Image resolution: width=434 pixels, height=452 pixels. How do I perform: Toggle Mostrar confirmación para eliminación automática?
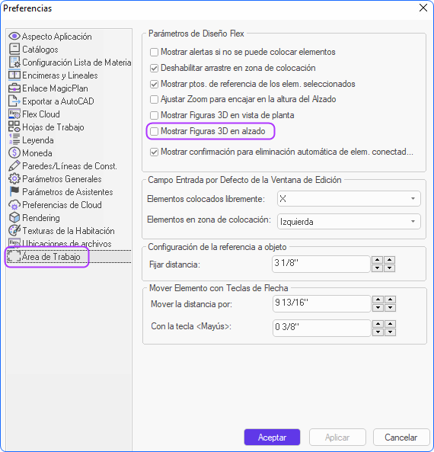point(154,152)
